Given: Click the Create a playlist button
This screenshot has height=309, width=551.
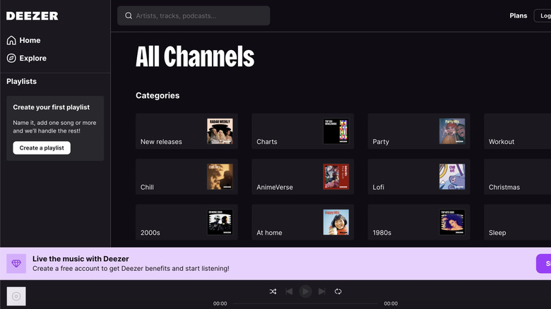Looking at the screenshot, I should (x=42, y=148).
